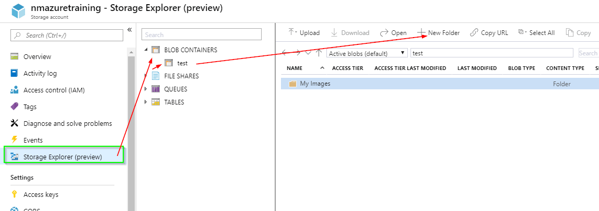Screen dimensions: 599x211
Task: Expand the QUEUES tree node
Action: pos(146,89)
